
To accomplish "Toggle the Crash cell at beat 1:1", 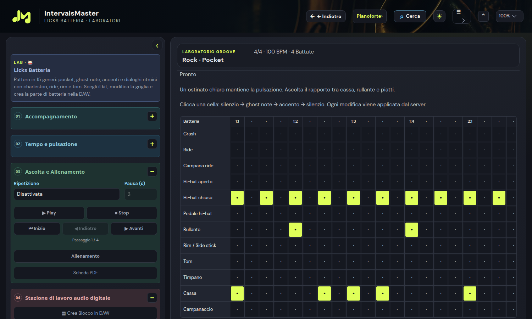I will point(237,134).
